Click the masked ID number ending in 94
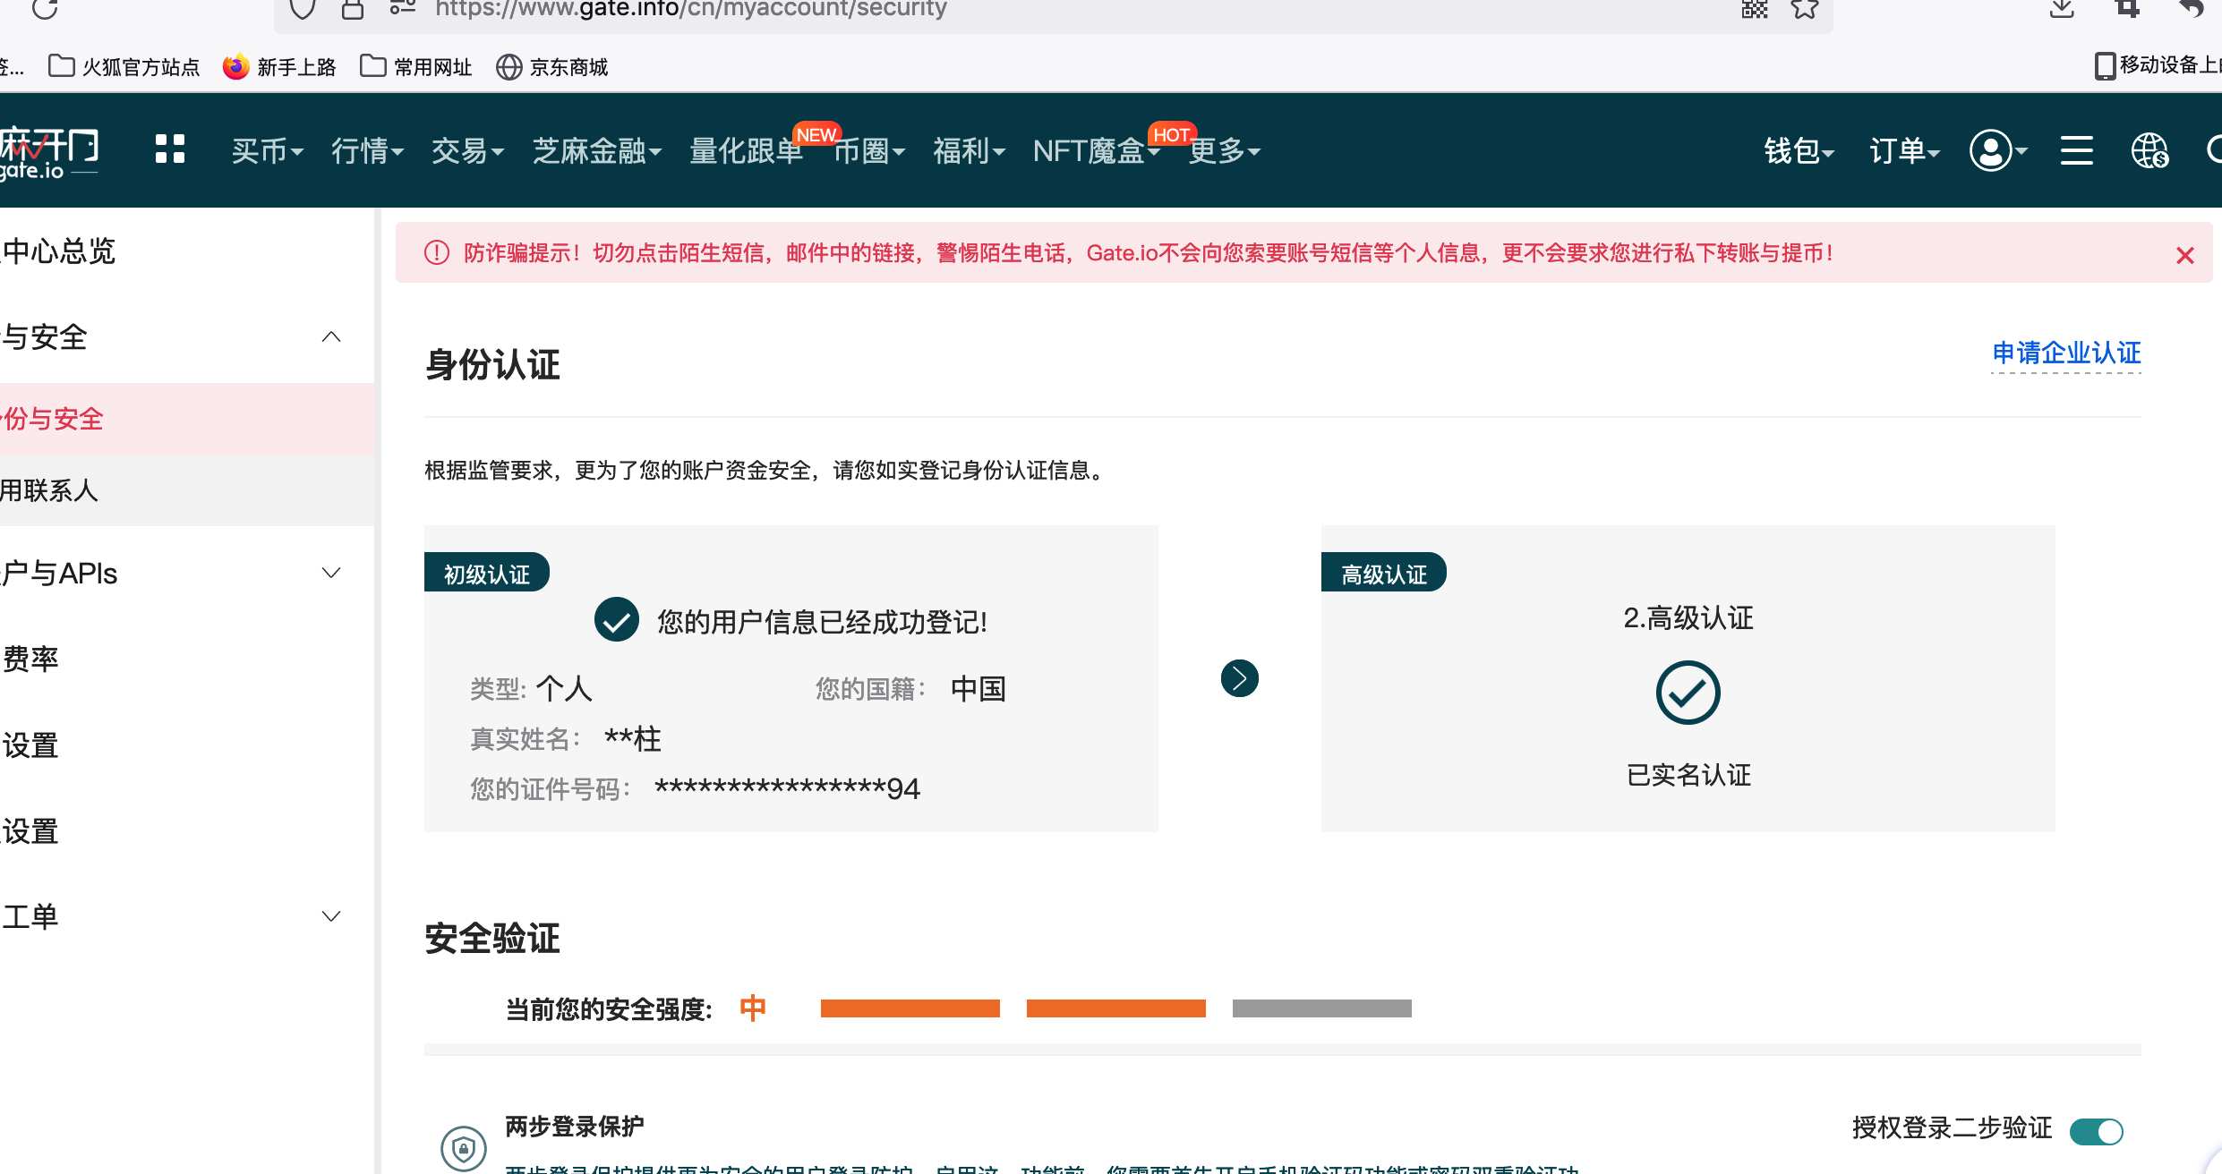 (x=788, y=789)
